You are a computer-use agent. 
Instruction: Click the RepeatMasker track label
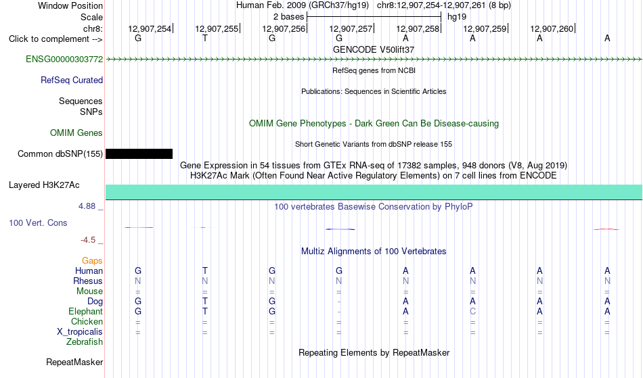pos(74,362)
